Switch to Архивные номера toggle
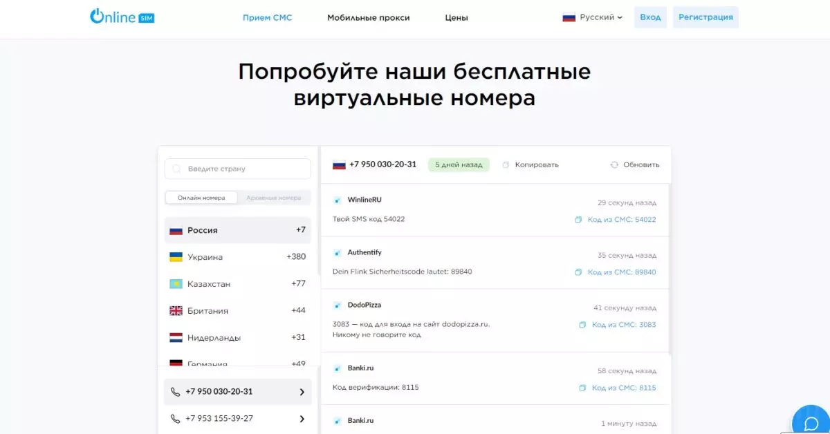The height and width of the screenshot is (434, 830). [274, 198]
